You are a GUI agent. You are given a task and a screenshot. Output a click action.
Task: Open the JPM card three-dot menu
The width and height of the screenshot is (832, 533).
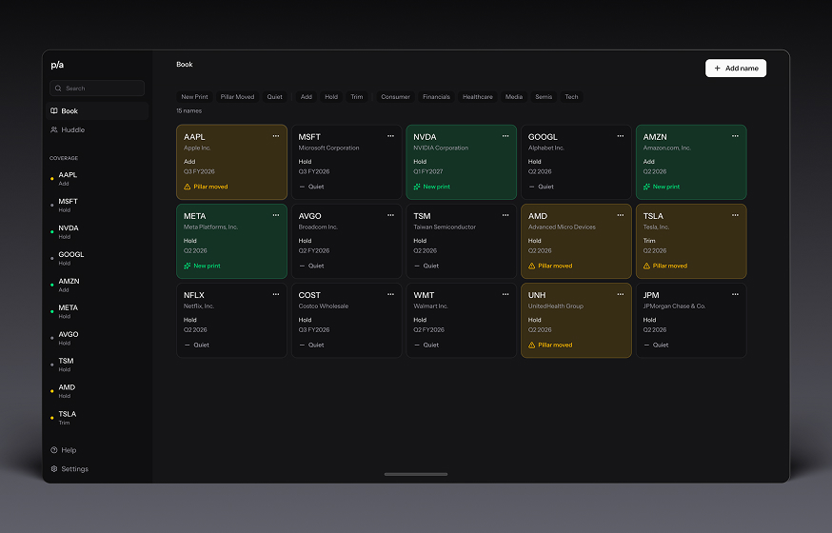[x=735, y=294]
